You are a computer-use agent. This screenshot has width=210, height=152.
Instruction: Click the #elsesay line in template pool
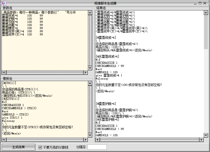pyautogui.click(x=9, y=121)
